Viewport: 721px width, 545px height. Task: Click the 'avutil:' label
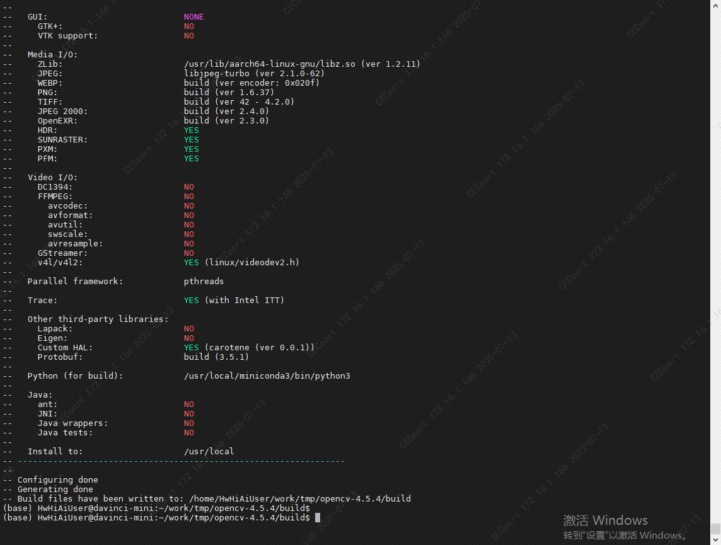pyautogui.click(x=65, y=225)
